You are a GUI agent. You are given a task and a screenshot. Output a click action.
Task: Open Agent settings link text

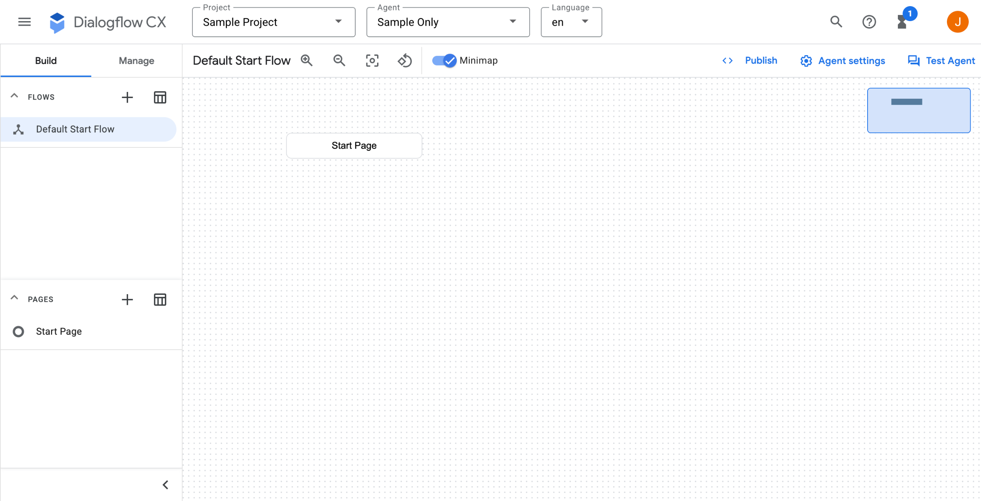[851, 61]
